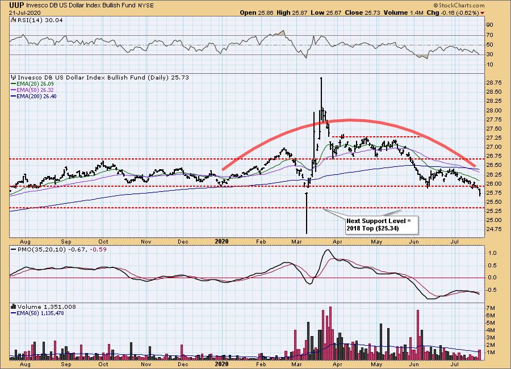The width and height of the screenshot is (511, 369).
Task: Click the 1.0 level on the PMO axis
Action: (x=492, y=253)
